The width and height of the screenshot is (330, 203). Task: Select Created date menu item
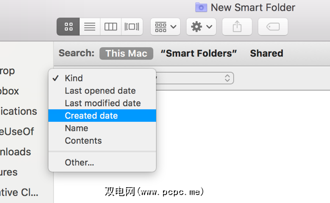pos(91,116)
